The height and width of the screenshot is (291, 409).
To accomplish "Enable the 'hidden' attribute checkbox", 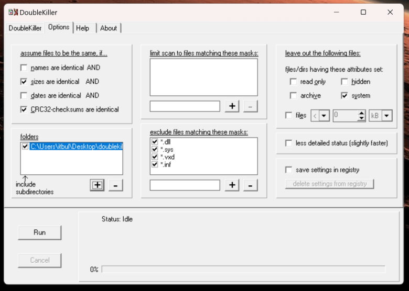I will 345,82.
